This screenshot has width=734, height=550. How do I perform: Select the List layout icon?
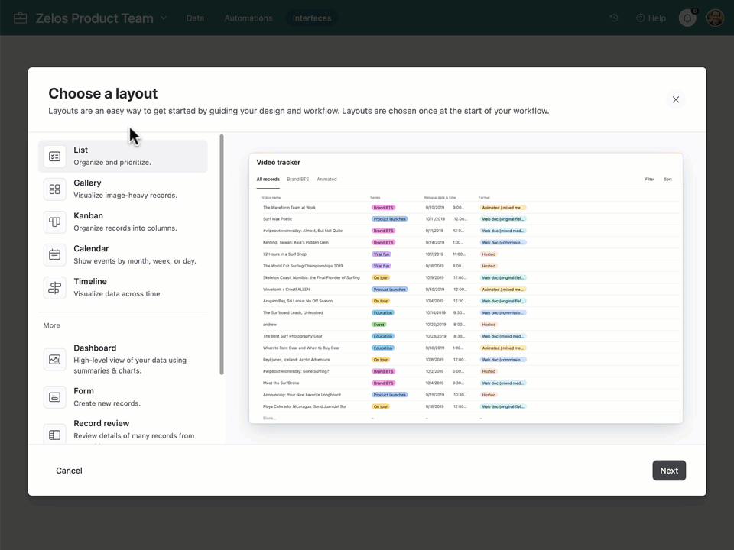click(x=54, y=156)
